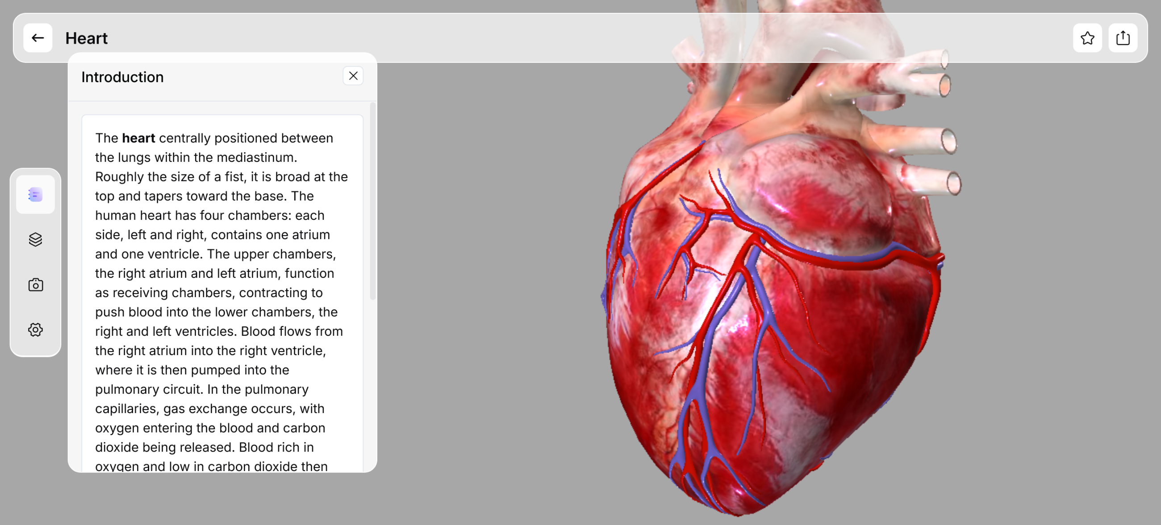The image size is (1161, 525).
Task: Click the Introduction panel heading
Action: tap(122, 77)
